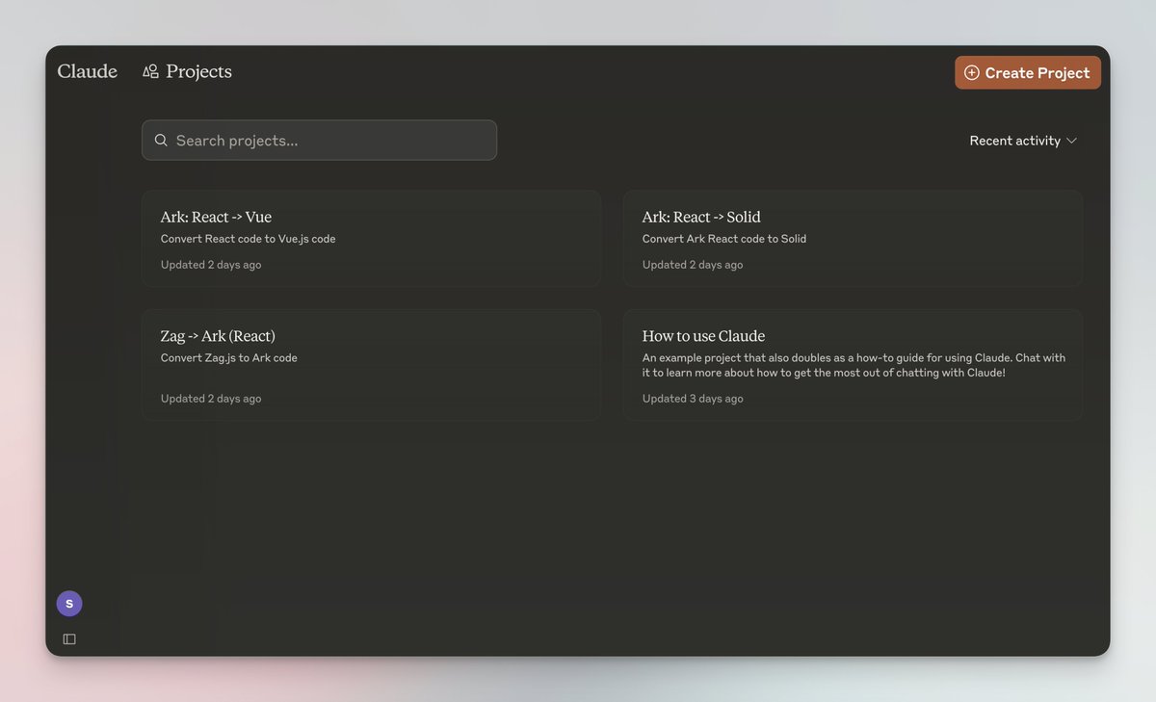Open the Zag -> Ark (React) project
1156x702 pixels.
pyautogui.click(x=371, y=365)
